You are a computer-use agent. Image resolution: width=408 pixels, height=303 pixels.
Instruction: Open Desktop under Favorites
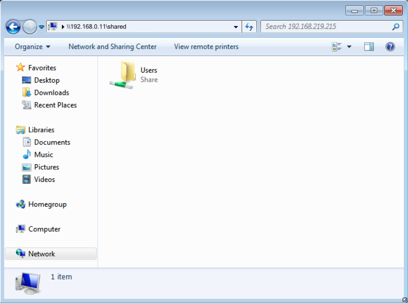coord(47,80)
